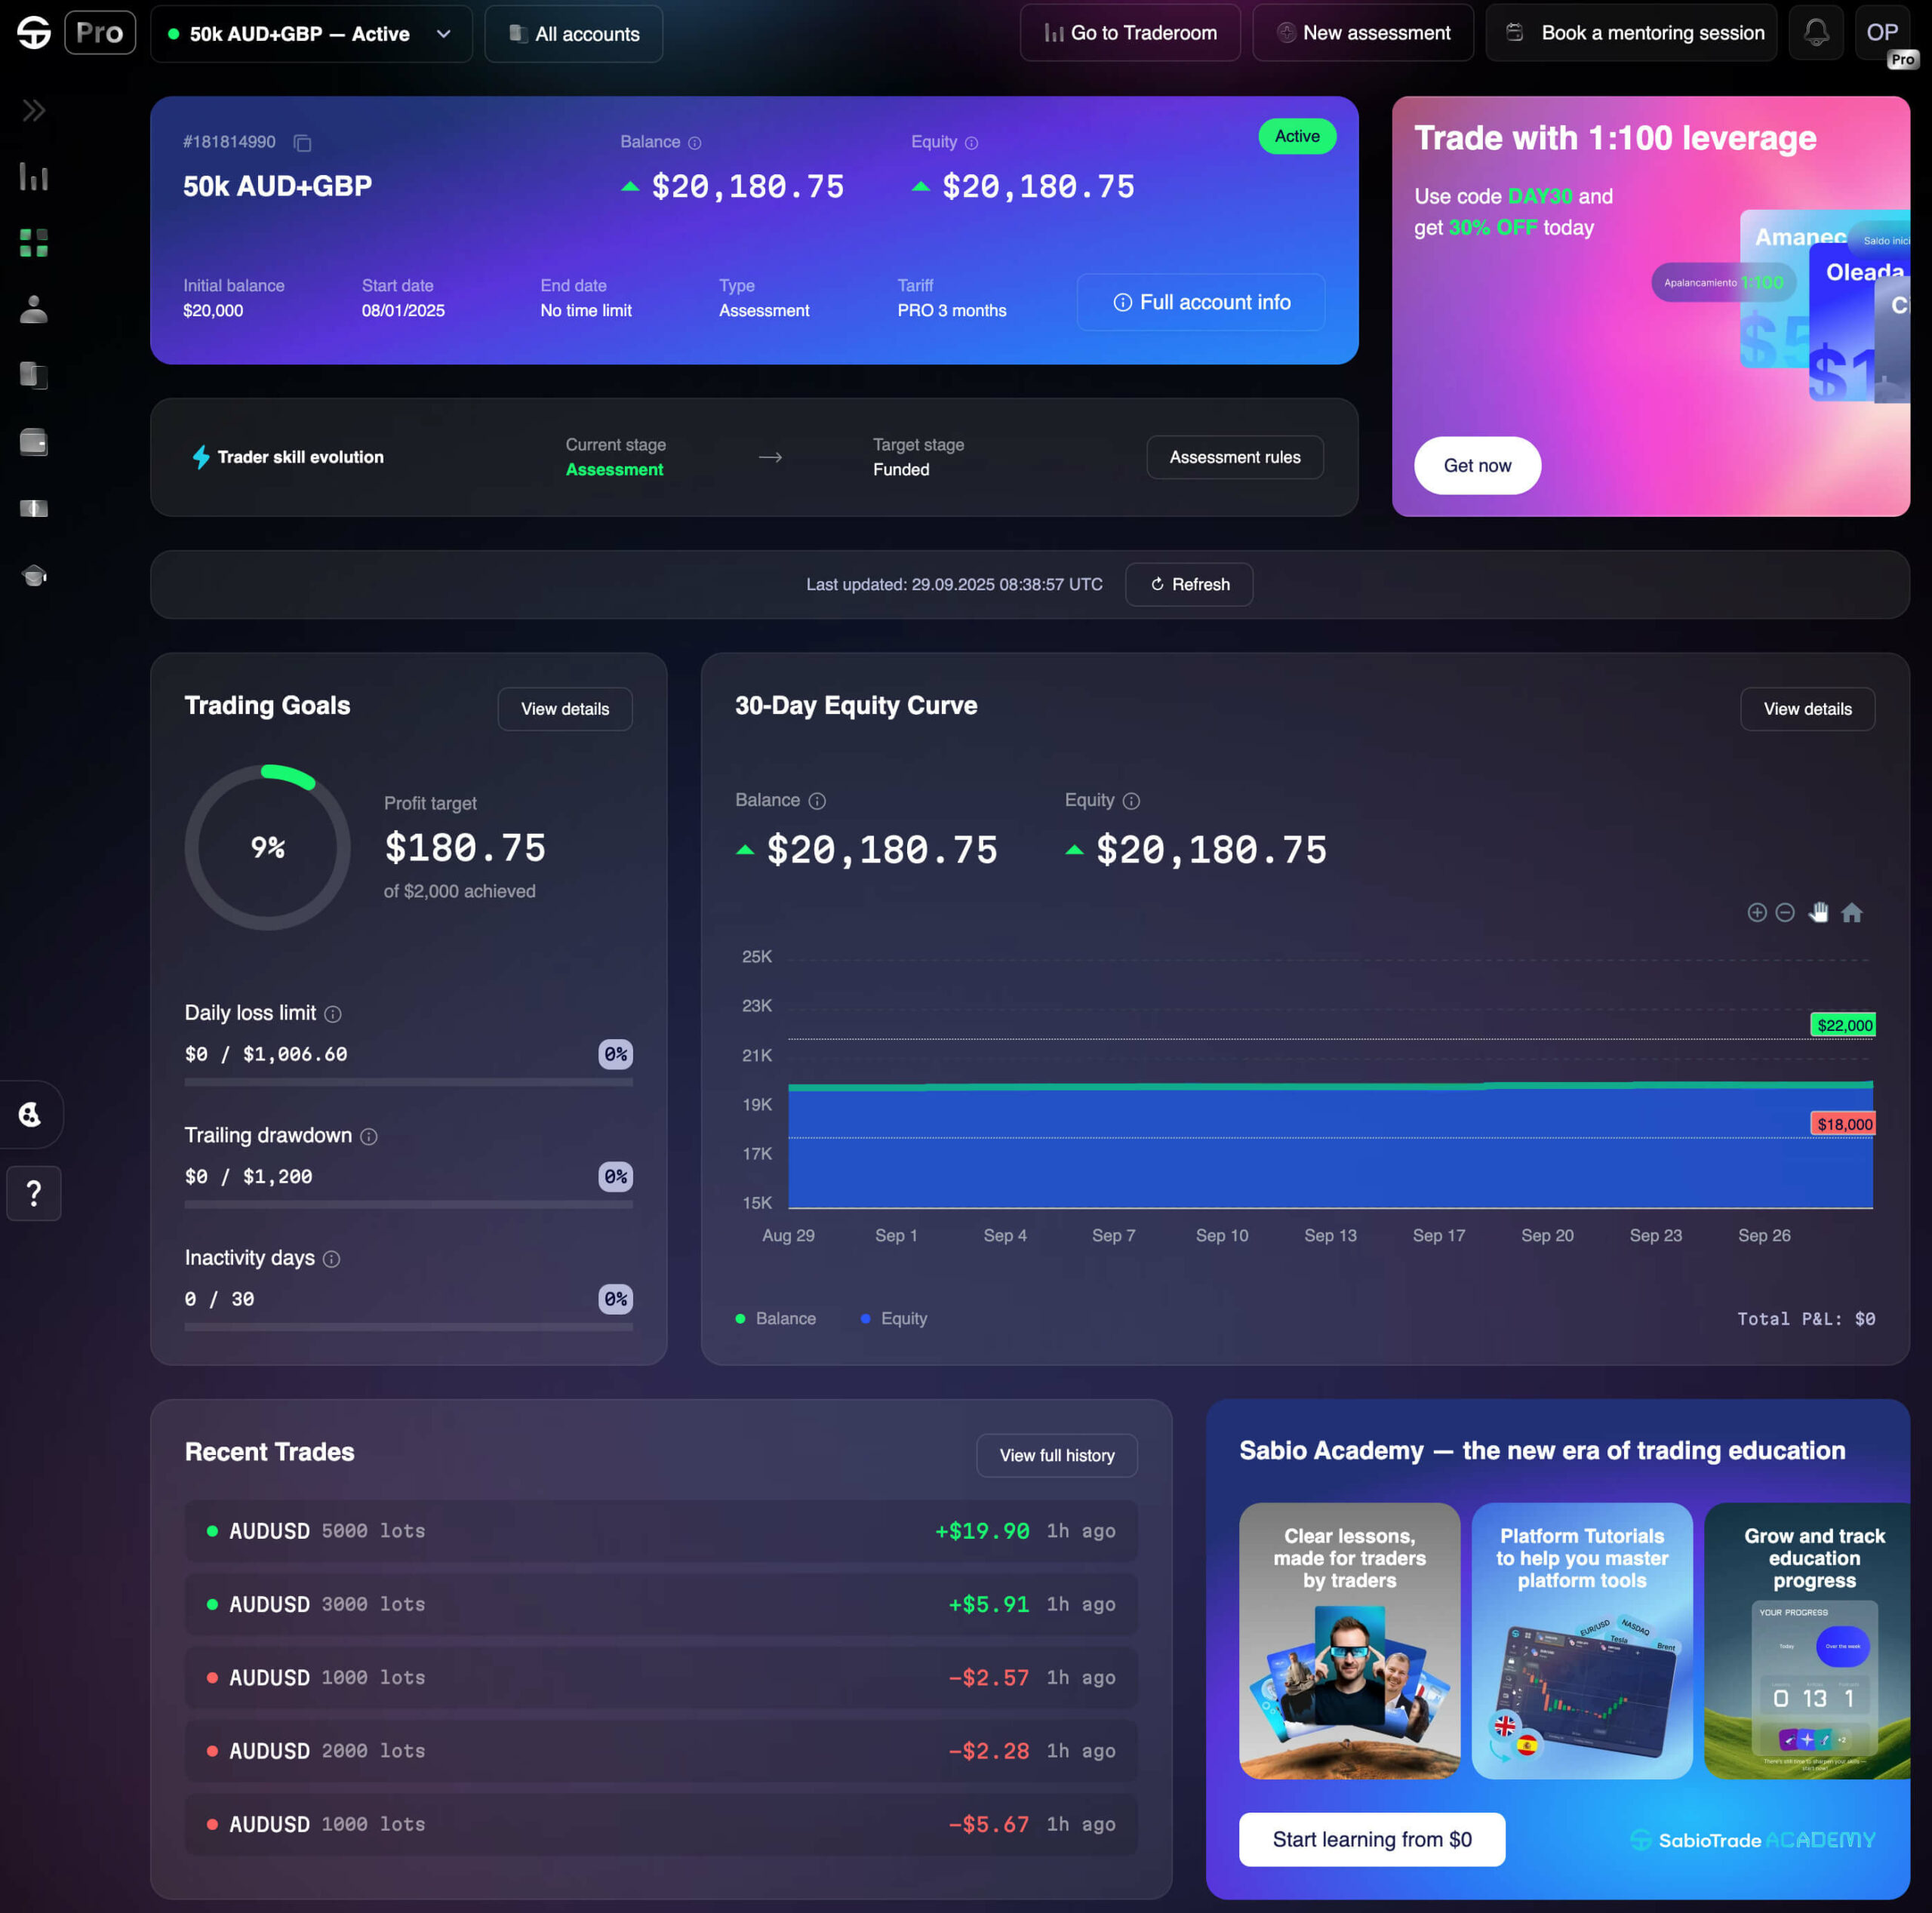Screen dimensions: 1932x1913
Task: Open the 50k AUD+GBP account dropdown
Action: 311,34
